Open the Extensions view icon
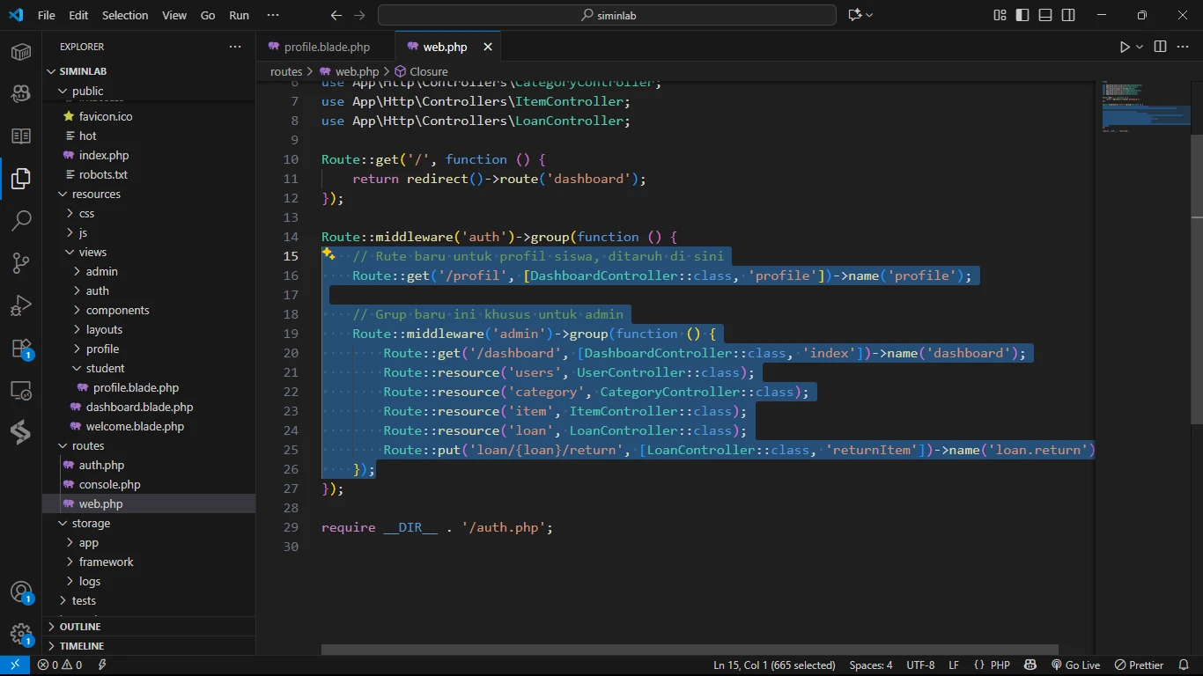Viewport: 1203px width, 676px height. pyautogui.click(x=21, y=349)
